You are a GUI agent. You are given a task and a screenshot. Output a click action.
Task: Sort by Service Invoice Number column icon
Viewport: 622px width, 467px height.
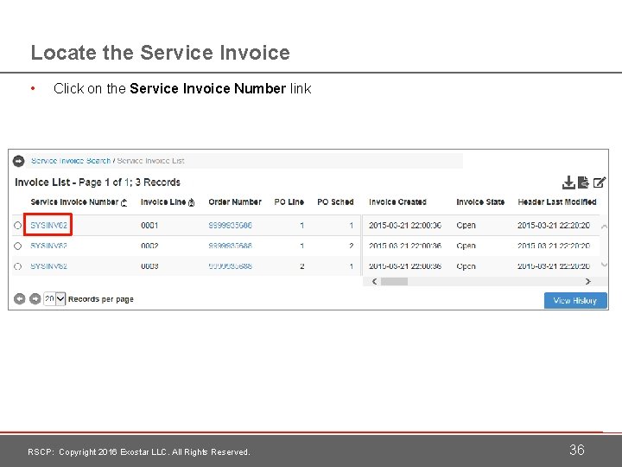pos(124,202)
